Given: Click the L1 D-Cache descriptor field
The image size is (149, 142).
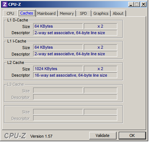Looking at the screenshot, I should pyautogui.click(x=75, y=33).
